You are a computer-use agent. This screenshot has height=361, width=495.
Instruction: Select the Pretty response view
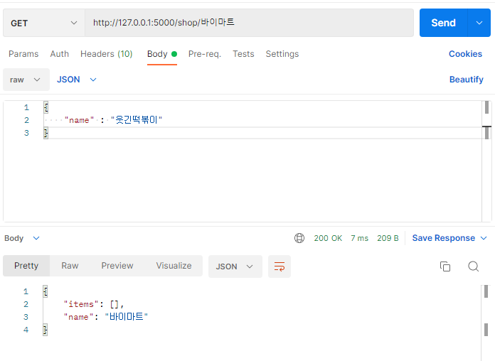(x=26, y=266)
